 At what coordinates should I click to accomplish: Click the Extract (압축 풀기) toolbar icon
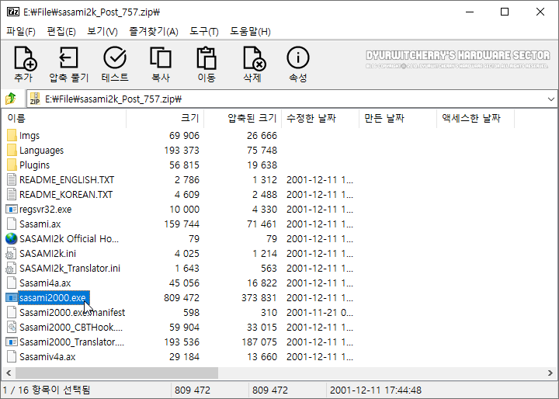click(x=68, y=57)
